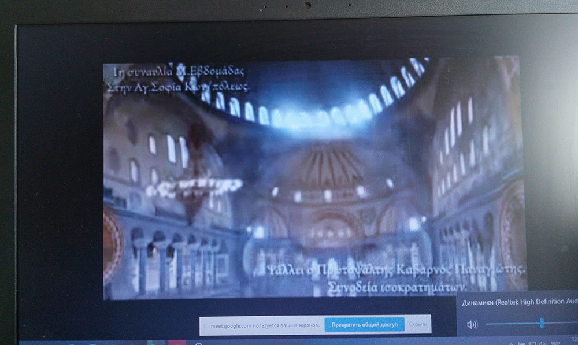The height and width of the screenshot is (345, 578).
Task: Click the 'Скрыть' link in sharing bar
Action: [418, 324]
